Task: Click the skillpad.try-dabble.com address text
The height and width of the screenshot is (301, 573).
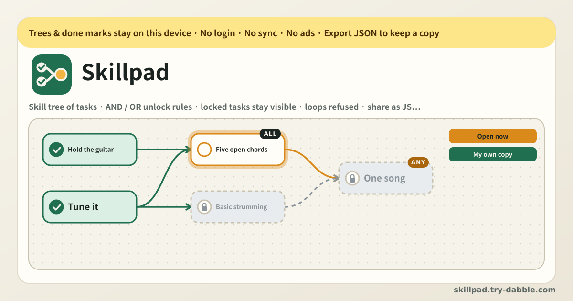Action: 504,290
